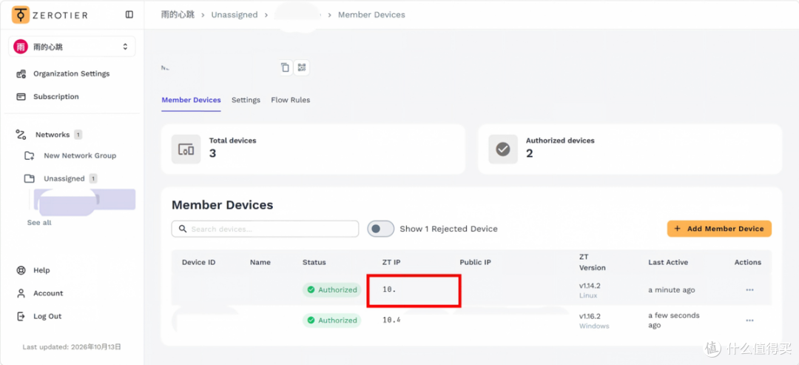Screen dimensions: 799x365
Task: Click the Authorized devices checkmark icon
Action: (503, 149)
